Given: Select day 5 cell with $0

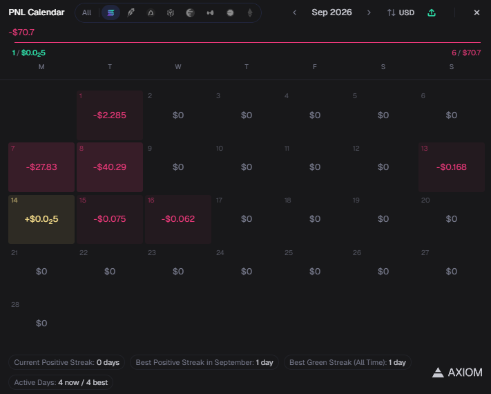Looking at the screenshot, I should (383, 115).
